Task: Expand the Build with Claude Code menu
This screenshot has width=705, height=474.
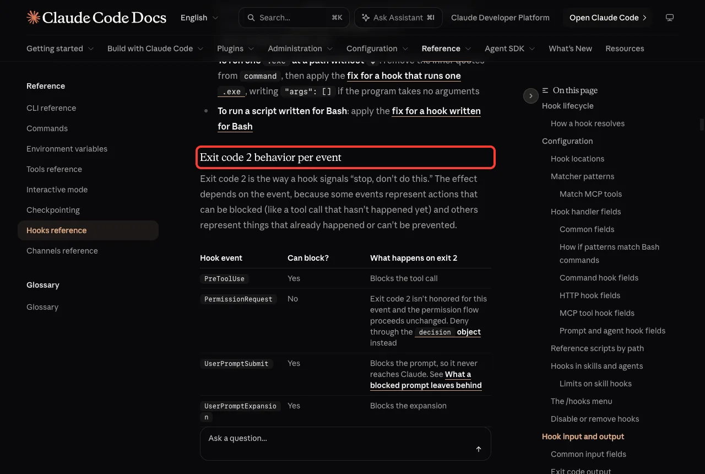Action: click(155, 49)
